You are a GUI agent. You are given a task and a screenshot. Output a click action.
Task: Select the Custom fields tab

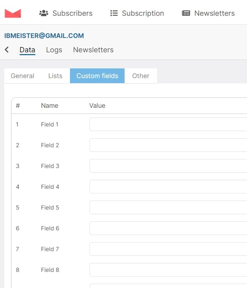(x=97, y=76)
